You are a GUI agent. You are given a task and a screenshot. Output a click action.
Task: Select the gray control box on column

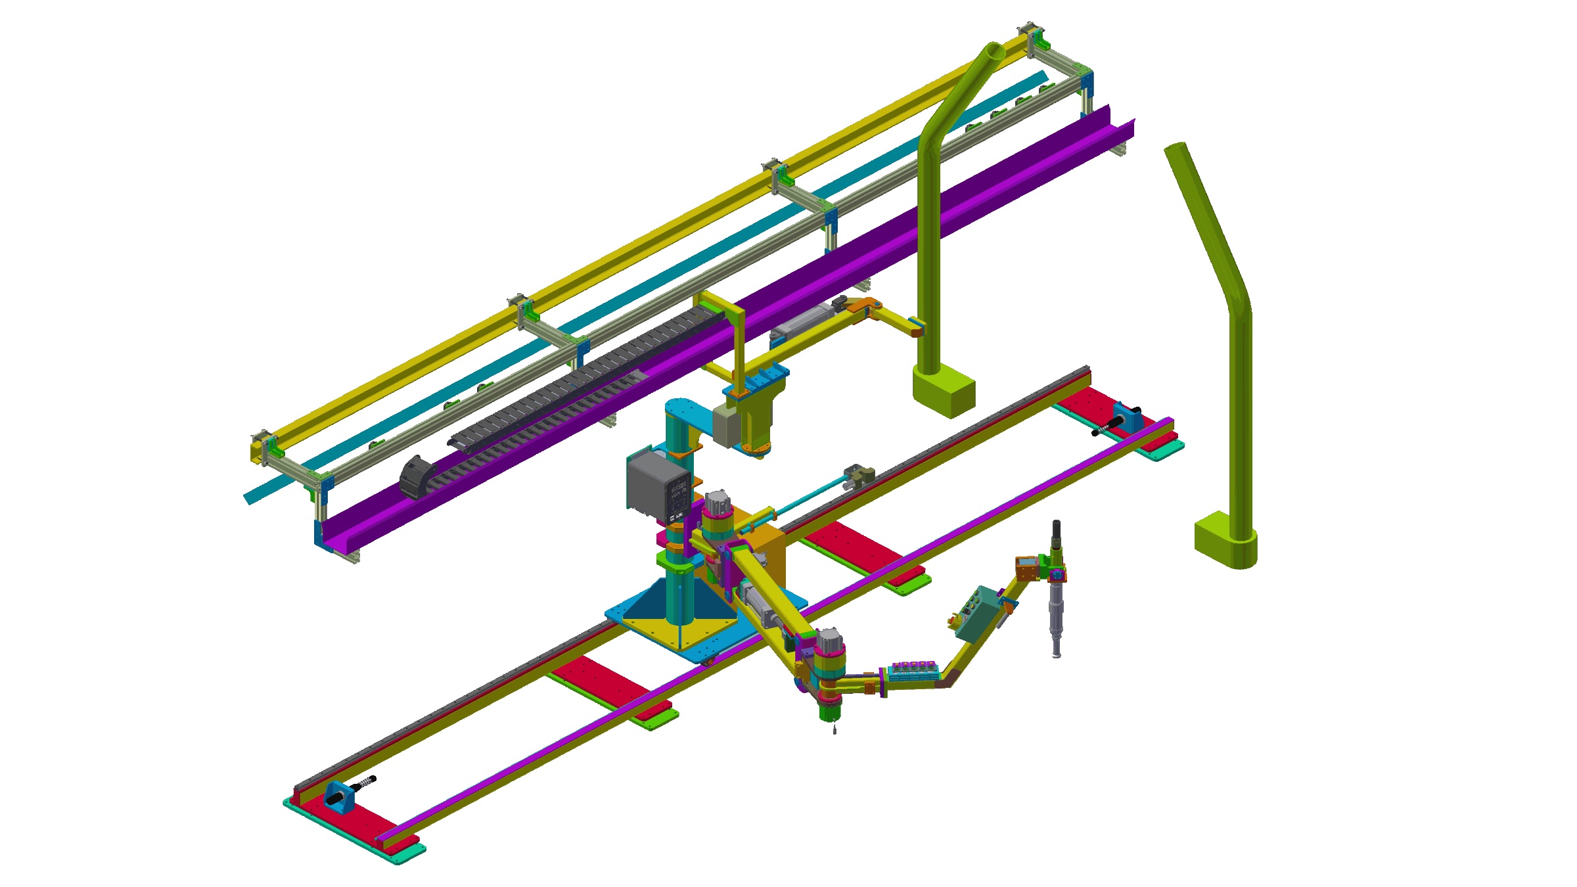(658, 484)
